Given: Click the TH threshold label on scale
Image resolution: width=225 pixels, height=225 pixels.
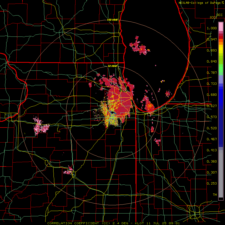Looking at the screenshot, I should pos(215,195).
